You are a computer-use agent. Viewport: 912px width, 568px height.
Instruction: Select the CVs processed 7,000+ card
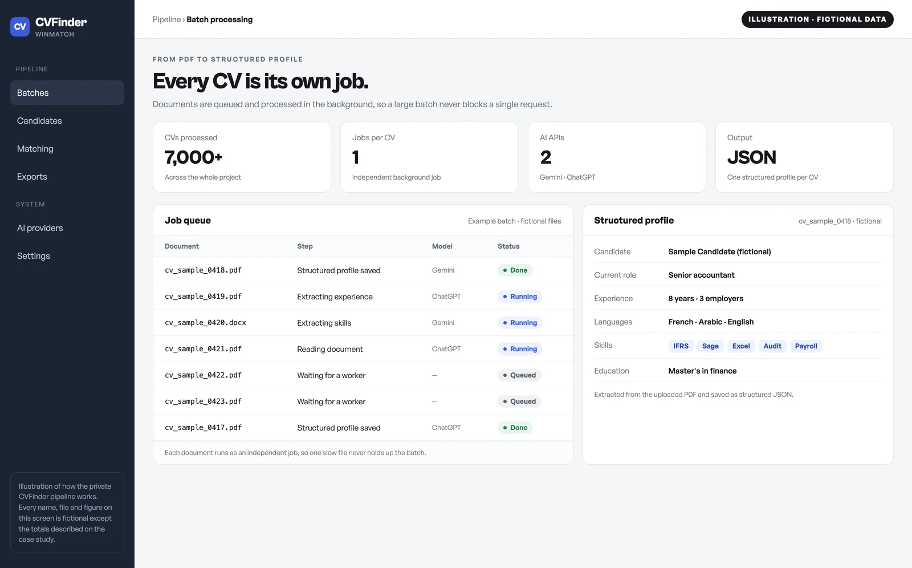pyautogui.click(x=242, y=157)
